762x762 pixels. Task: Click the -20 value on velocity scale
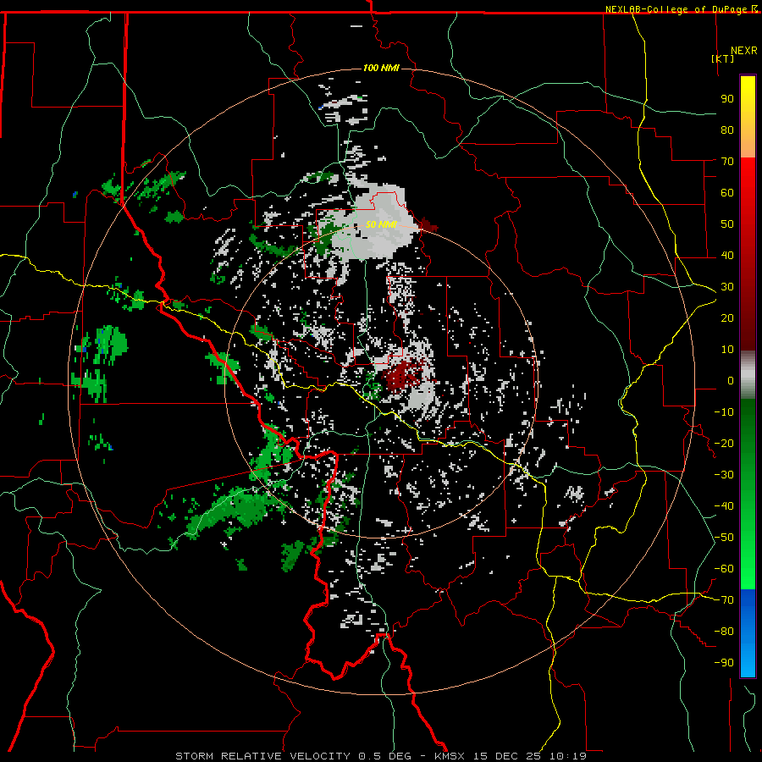(x=724, y=443)
